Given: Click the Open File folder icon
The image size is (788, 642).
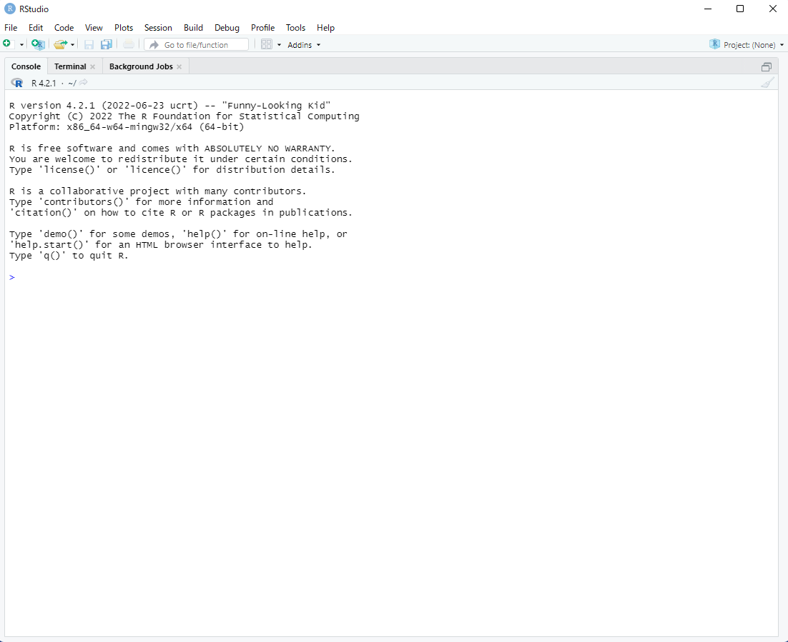Looking at the screenshot, I should (x=60, y=45).
